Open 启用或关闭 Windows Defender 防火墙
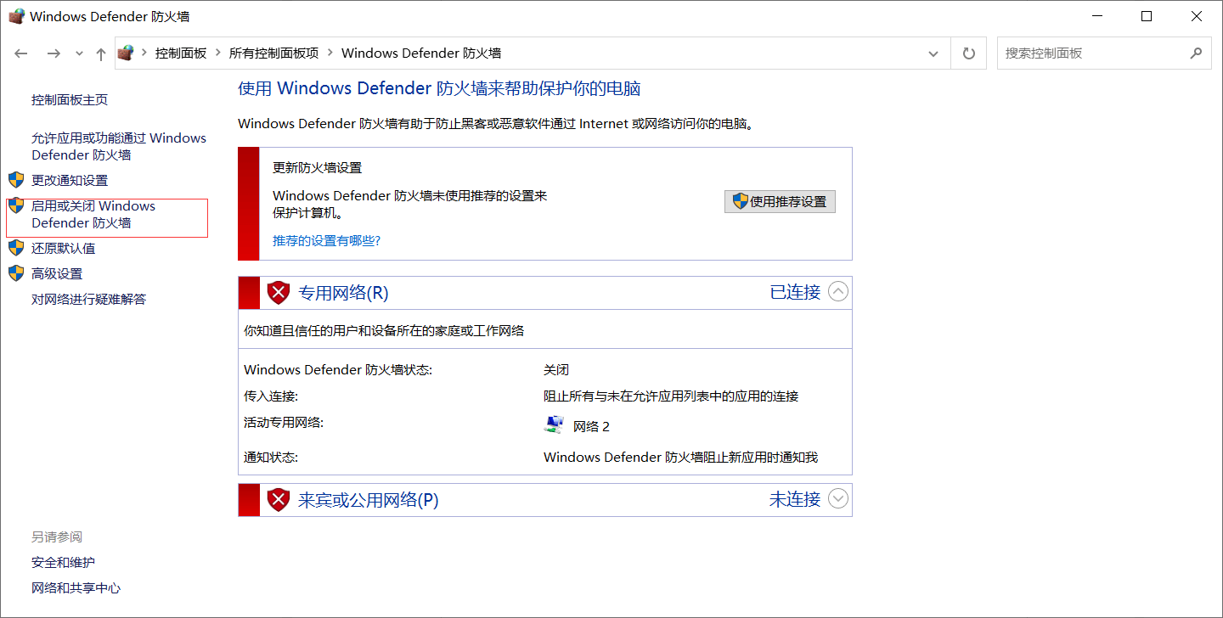This screenshot has width=1223, height=618. [93, 214]
